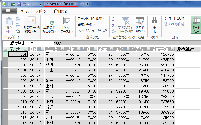The height and width of the screenshot is (125, 201).
Task: Open the File menu button left of ホーム
Action: (9, 11)
